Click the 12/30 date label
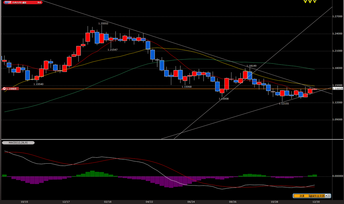The height and width of the screenshot is (204, 344). click(x=316, y=202)
